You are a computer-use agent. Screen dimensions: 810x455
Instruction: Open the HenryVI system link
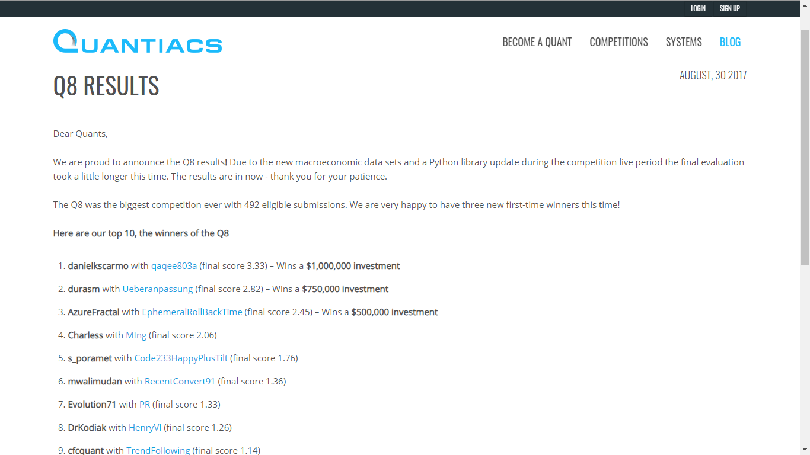(145, 428)
